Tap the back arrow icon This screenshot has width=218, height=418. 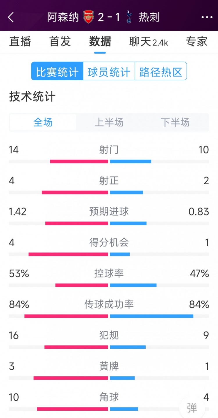tap(11, 17)
